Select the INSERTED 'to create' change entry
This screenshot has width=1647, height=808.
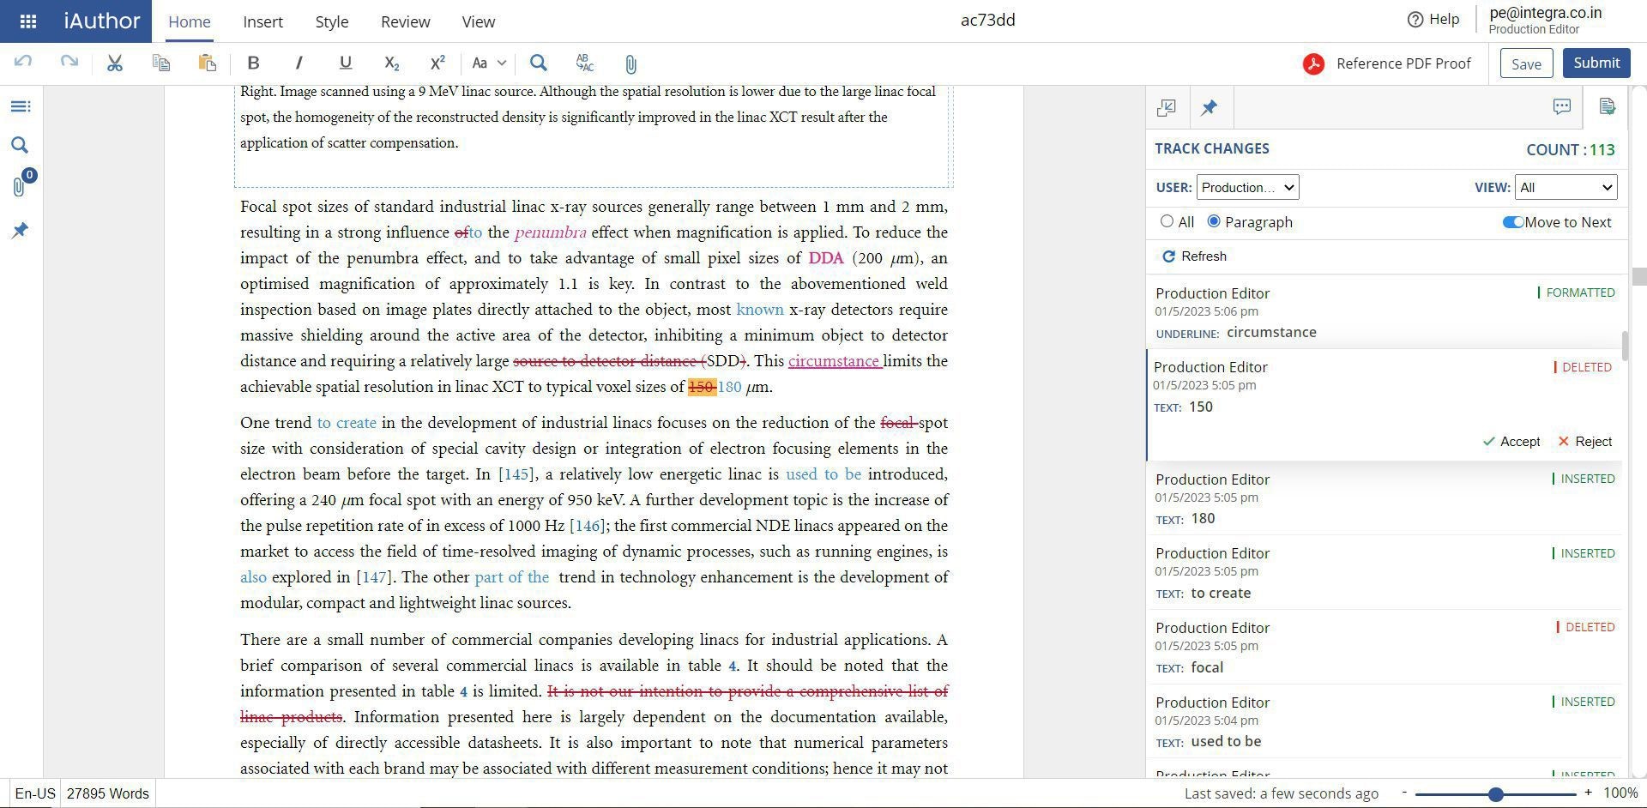click(x=1385, y=573)
